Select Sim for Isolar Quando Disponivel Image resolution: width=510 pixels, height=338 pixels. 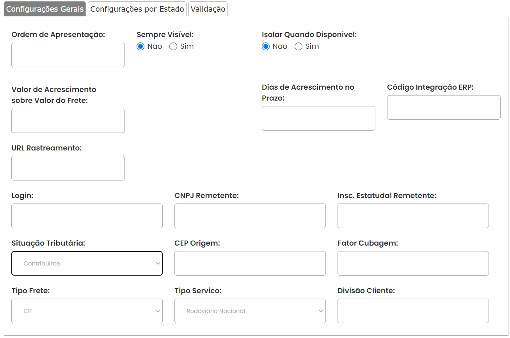pyautogui.click(x=299, y=46)
